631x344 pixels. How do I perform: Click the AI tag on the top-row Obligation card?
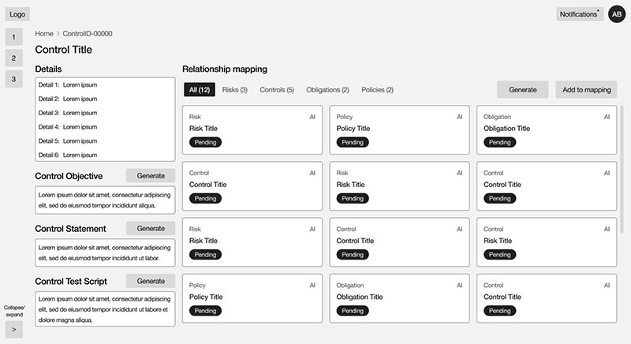[607, 117]
